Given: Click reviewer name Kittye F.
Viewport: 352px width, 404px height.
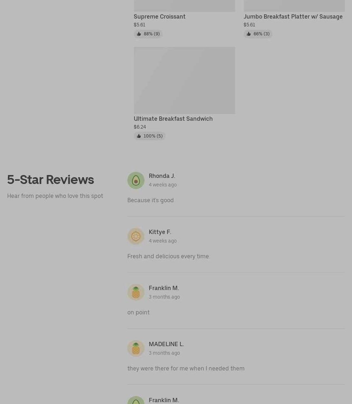Looking at the screenshot, I should point(160,232).
